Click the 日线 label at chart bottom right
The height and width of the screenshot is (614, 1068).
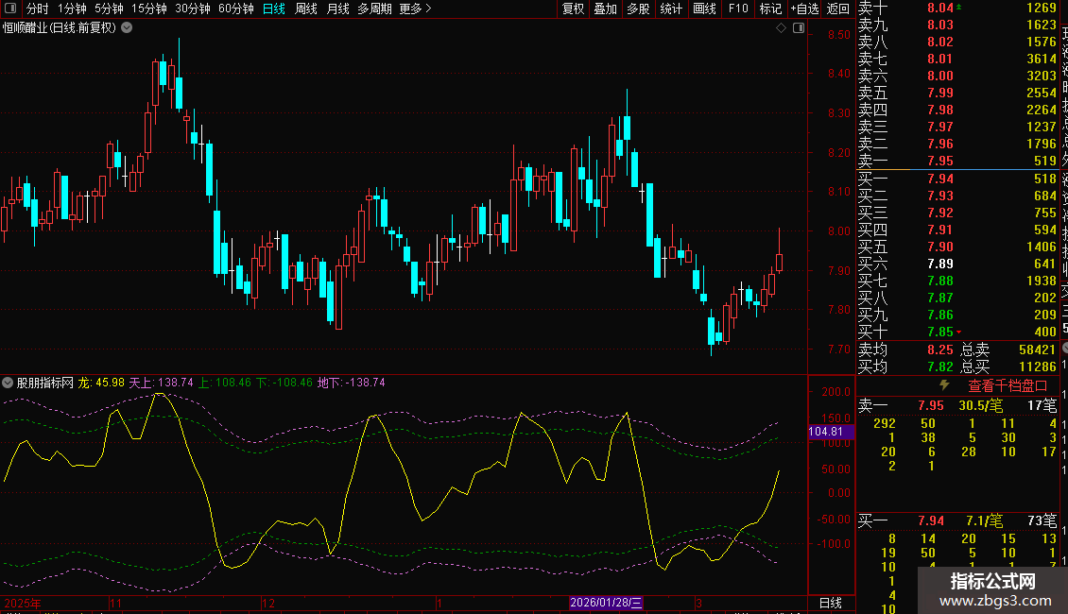pyautogui.click(x=829, y=603)
